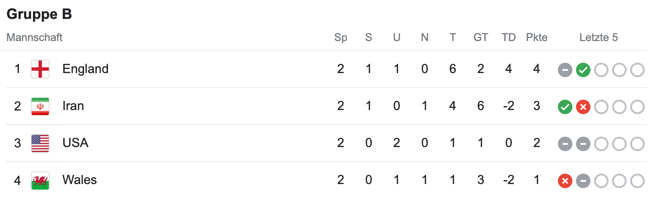Click the Iran flag icon
This screenshot has height=212, width=665.
(40, 106)
